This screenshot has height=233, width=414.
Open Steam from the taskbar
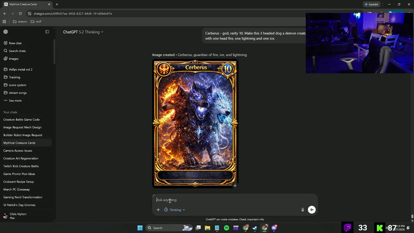(x=255, y=228)
